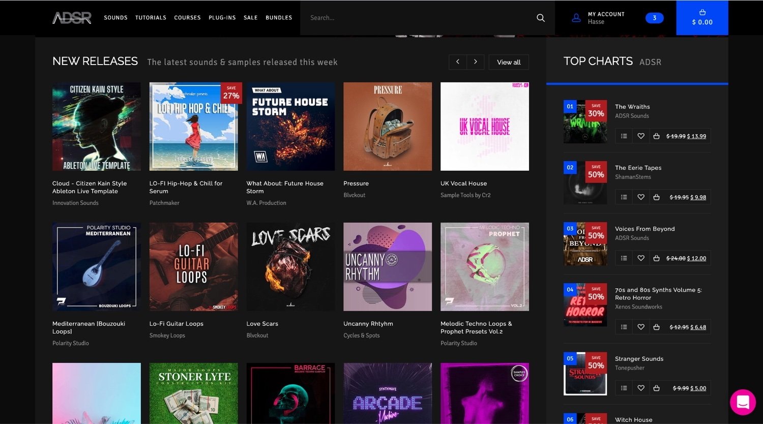Add The Wraiths to wishlist heart
Viewport: 763px width, 424px height.
641,136
